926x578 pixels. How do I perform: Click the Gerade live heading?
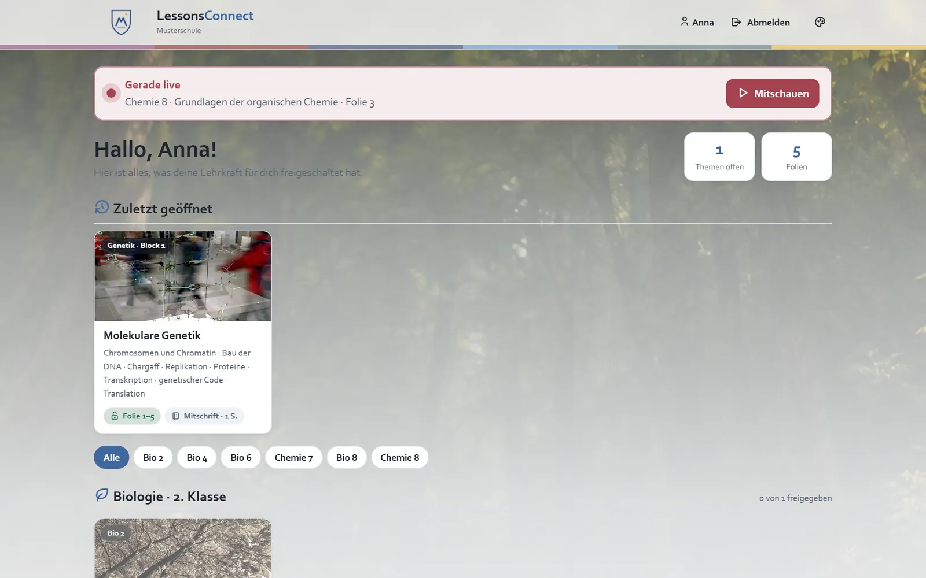(x=153, y=85)
